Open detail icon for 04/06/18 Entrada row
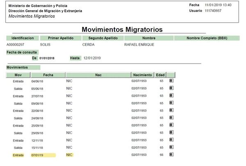This screenshot has height=166, width=246. pyautogui.click(x=171, y=81)
